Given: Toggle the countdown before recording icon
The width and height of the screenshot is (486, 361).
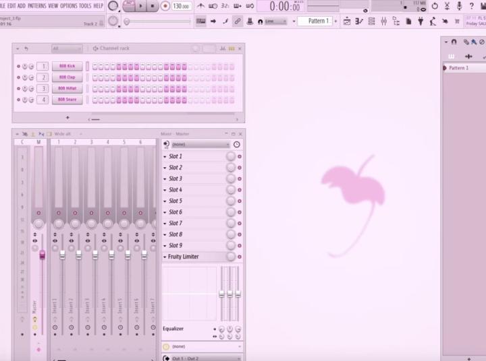Looking at the screenshot, I should [x=225, y=6].
